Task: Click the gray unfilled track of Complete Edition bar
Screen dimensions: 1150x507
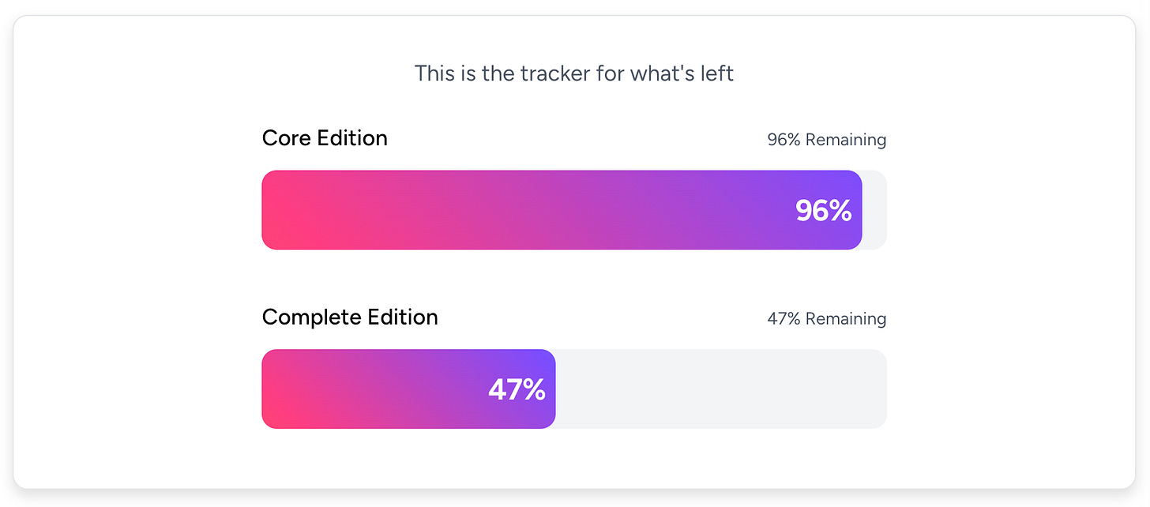Action: (x=719, y=389)
